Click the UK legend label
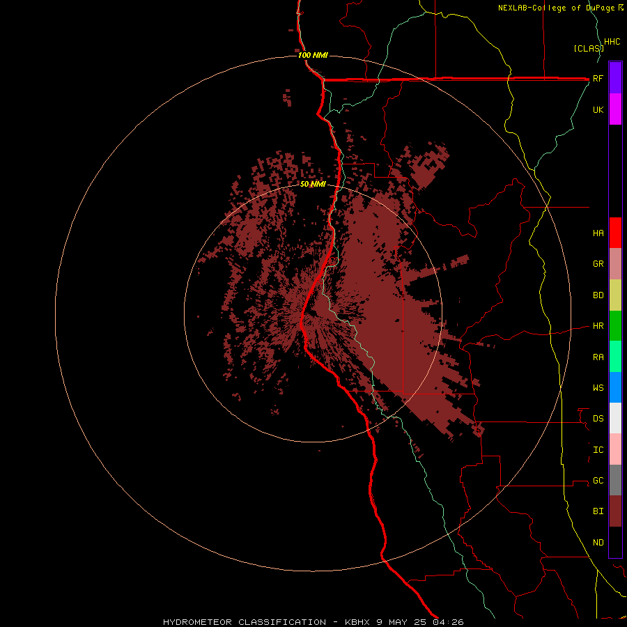 [x=598, y=109]
